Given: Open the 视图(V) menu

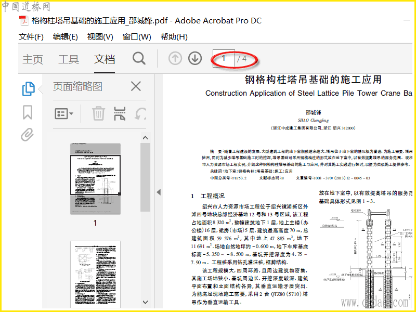Looking at the screenshot, I should pyautogui.click(x=100, y=36).
